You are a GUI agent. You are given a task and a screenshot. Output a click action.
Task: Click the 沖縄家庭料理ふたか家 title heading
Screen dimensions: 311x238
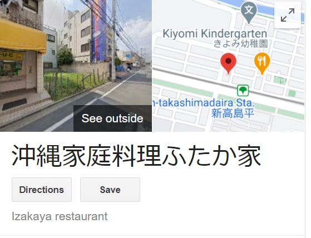[136, 156]
